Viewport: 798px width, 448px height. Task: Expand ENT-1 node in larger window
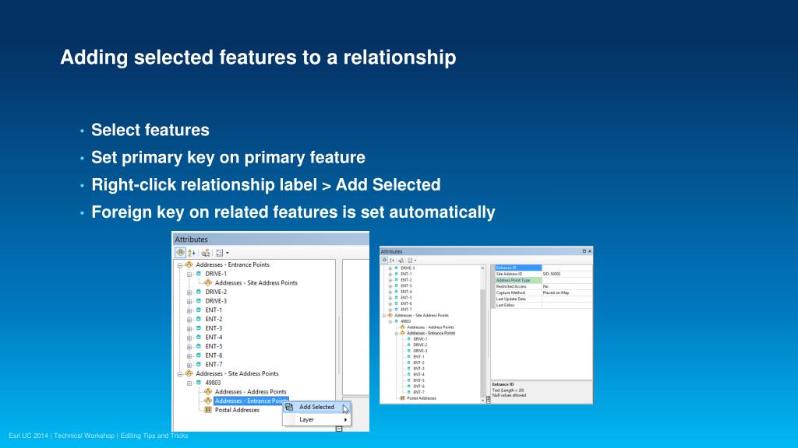coord(189,311)
